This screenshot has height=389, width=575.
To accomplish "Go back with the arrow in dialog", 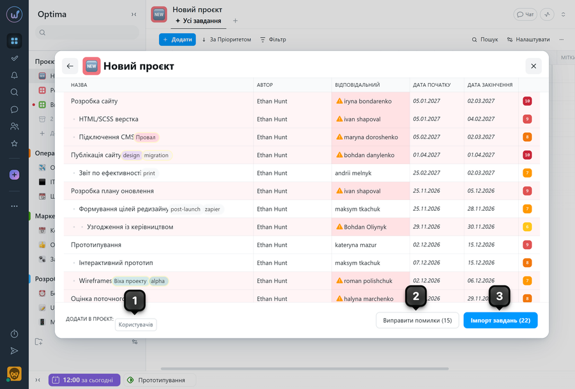I will tap(70, 66).
